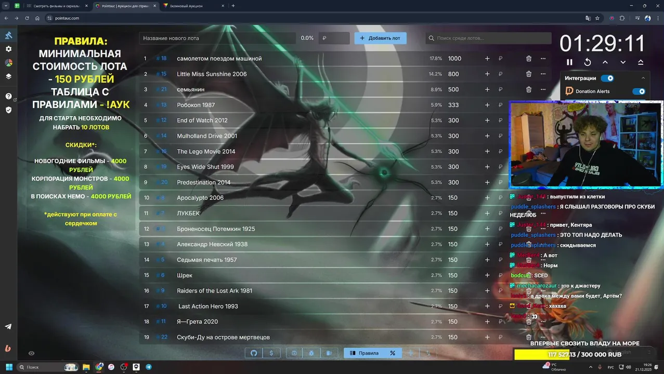Bookmark this page with the star icon
Viewport: 664px width, 374px height.
coord(597,18)
